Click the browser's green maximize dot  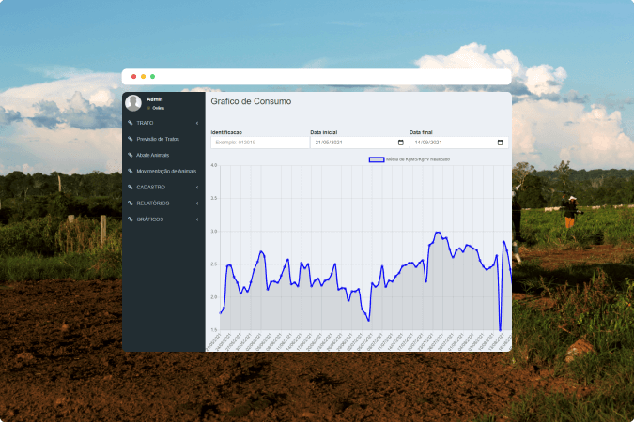[x=152, y=76]
